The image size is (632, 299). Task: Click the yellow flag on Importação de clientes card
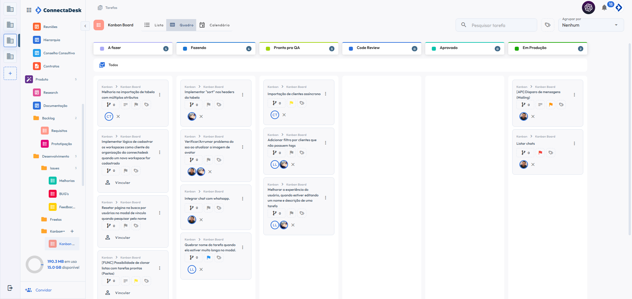point(291,103)
